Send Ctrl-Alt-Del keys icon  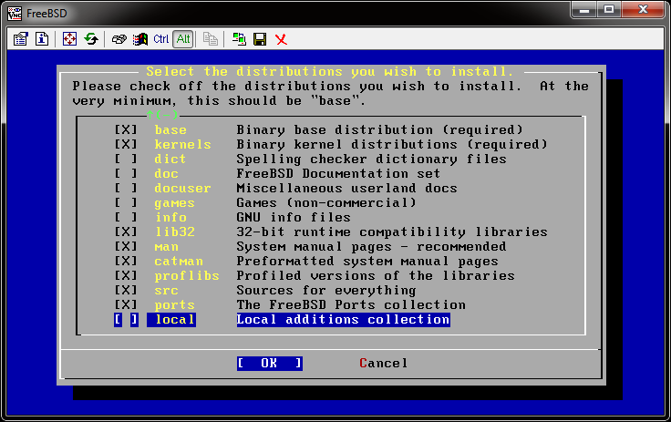tap(119, 39)
